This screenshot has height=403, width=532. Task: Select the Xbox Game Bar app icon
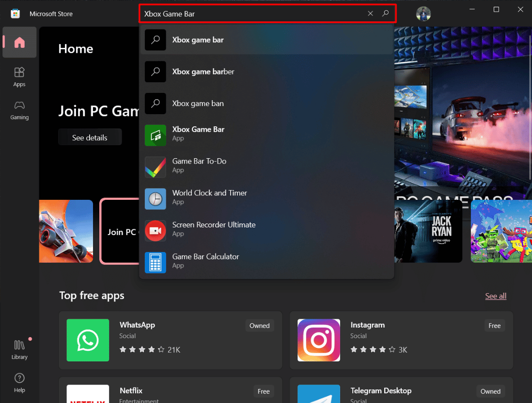tap(156, 135)
